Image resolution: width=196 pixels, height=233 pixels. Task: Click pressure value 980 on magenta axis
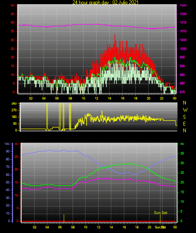tap(182, 83)
